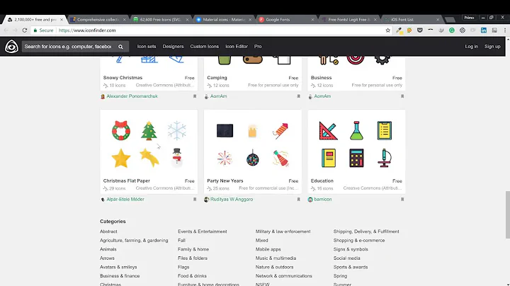Image resolution: width=510 pixels, height=286 pixels.
Task: Open the Custom icons page
Action: (204, 47)
